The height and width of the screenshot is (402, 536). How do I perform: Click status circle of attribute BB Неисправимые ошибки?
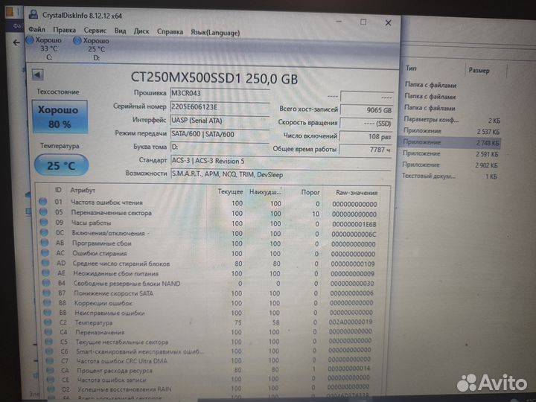tap(48, 313)
